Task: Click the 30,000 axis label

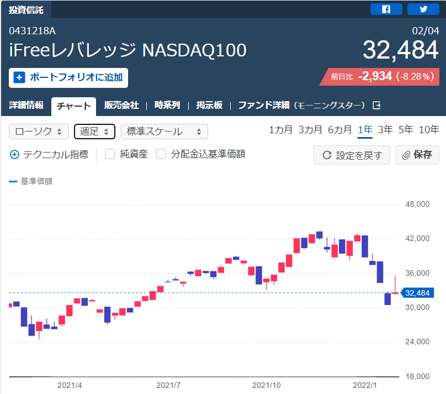Action: click(417, 307)
